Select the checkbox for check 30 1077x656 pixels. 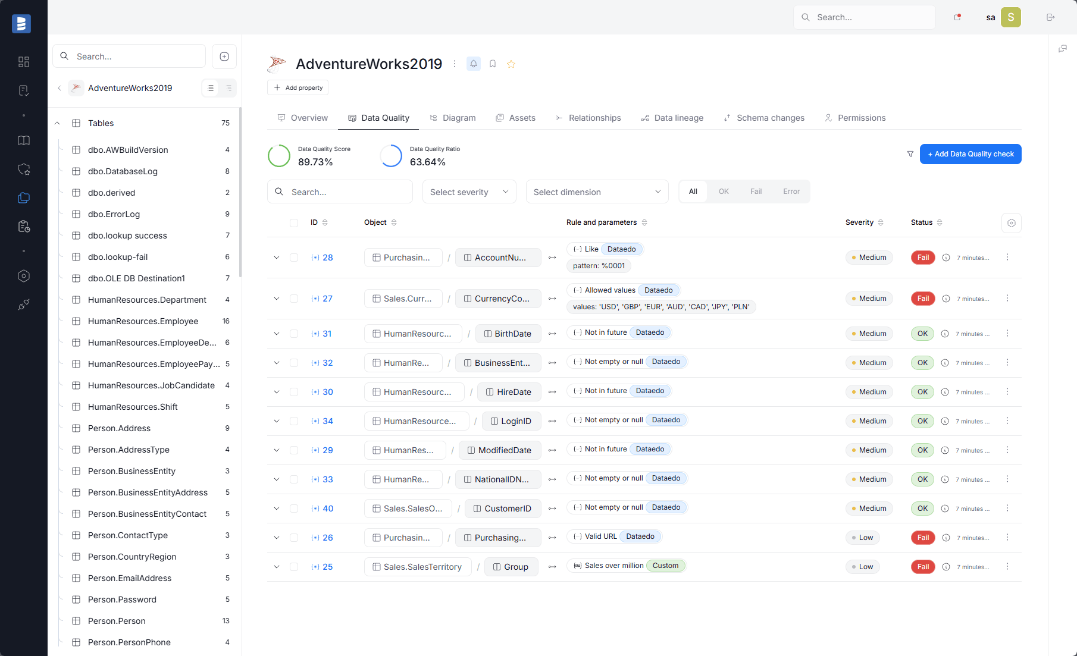[294, 392]
